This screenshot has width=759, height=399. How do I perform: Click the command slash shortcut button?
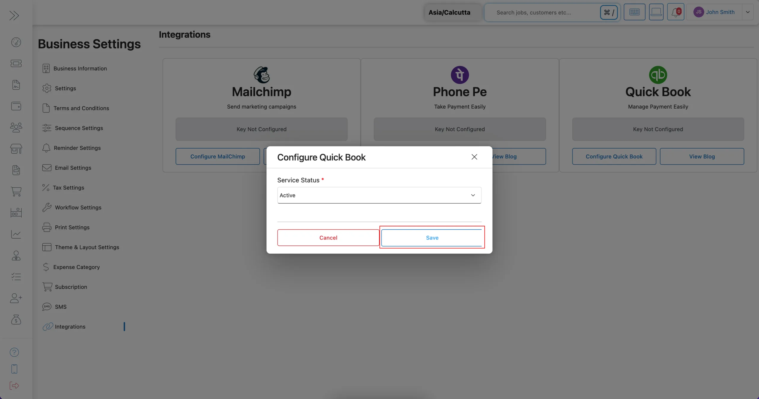(609, 12)
